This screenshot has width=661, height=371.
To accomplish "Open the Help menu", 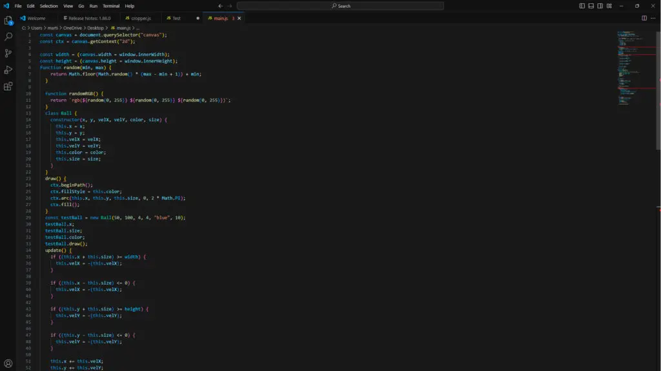I will point(129,6).
